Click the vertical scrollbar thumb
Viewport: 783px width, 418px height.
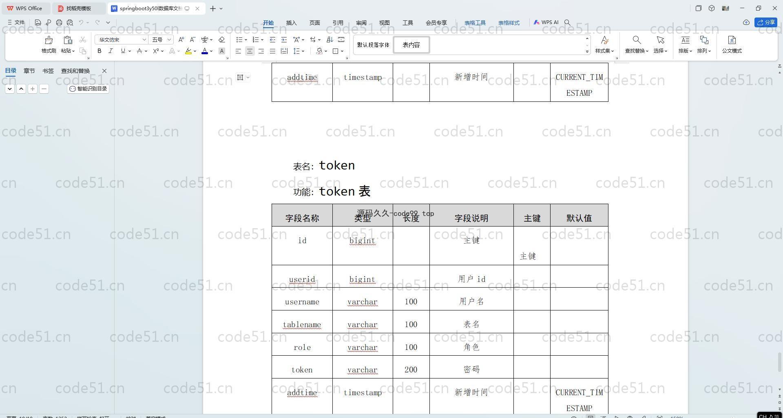pos(779,362)
